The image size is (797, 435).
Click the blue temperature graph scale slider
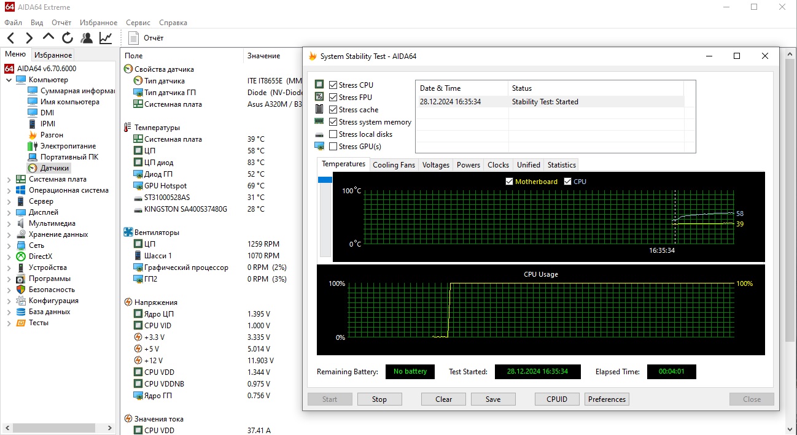tap(325, 180)
